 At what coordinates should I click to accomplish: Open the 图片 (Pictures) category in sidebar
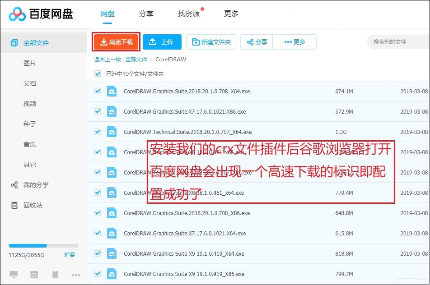click(x=29, y=63)
